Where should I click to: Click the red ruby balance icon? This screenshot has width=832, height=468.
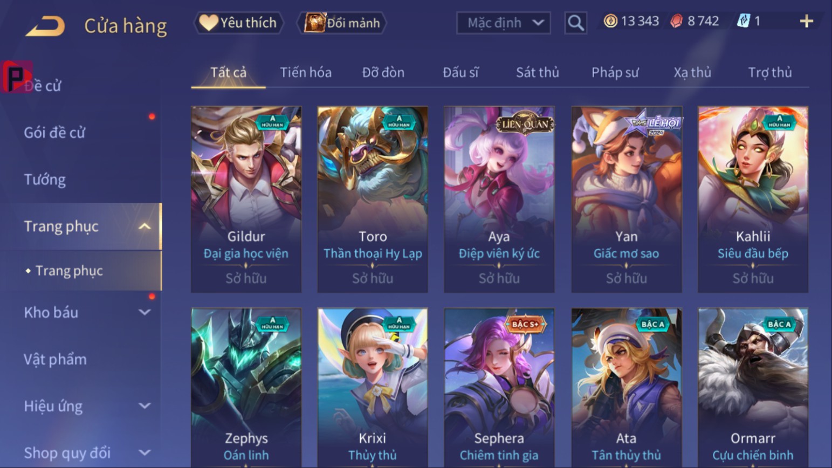tap(677, 21)
